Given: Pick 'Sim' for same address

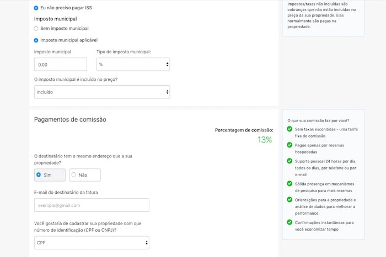Looking at the screenshot, I should click(x=50, y=175).
